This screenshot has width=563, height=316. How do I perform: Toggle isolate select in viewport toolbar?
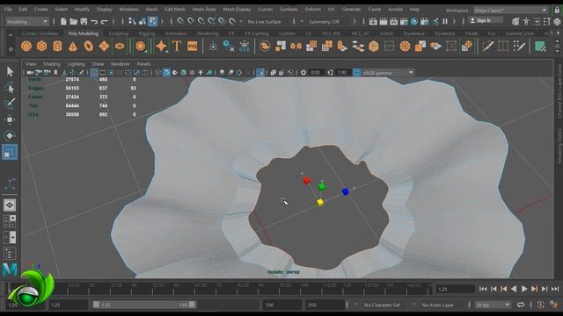point(260,73)
